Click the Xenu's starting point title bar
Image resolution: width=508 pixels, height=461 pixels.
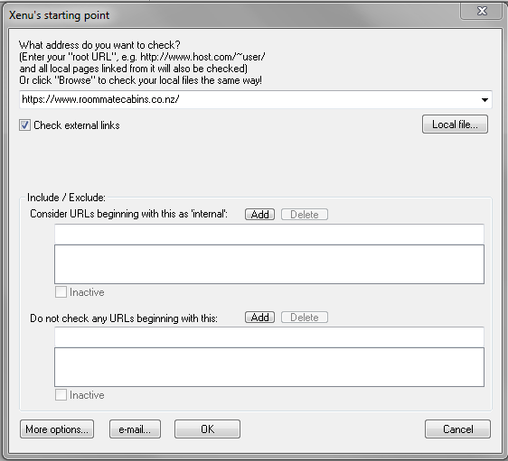(x=227, y=15)
